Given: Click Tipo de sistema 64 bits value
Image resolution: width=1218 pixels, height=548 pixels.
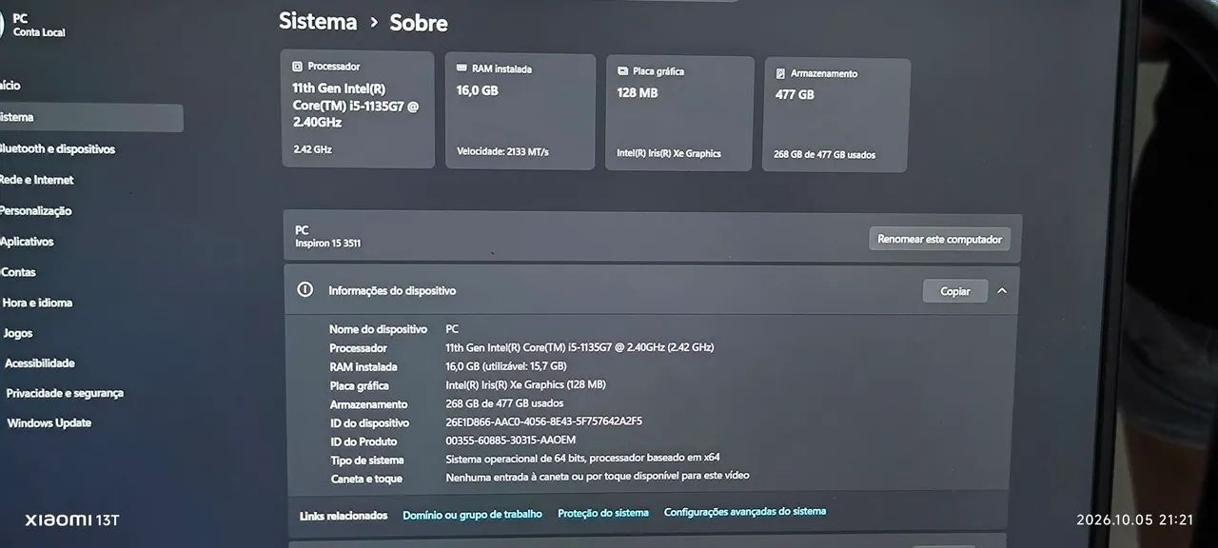Looking at the screenshot, I should coord(582,458).
